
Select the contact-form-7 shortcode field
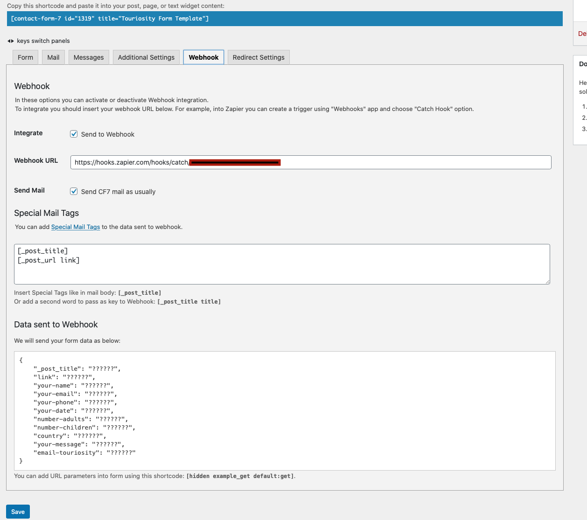285,19
